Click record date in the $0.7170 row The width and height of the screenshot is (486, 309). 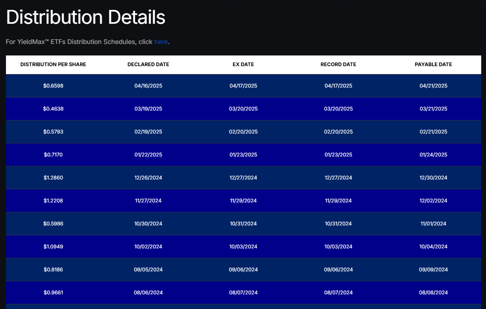click(x=339, y=154)
